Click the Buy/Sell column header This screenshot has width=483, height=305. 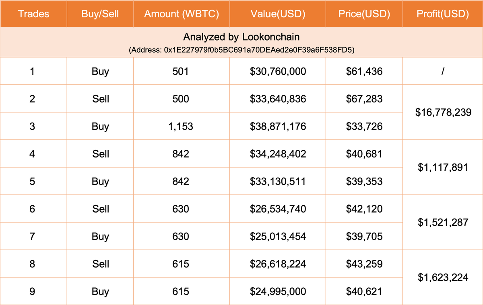point(100,14)
